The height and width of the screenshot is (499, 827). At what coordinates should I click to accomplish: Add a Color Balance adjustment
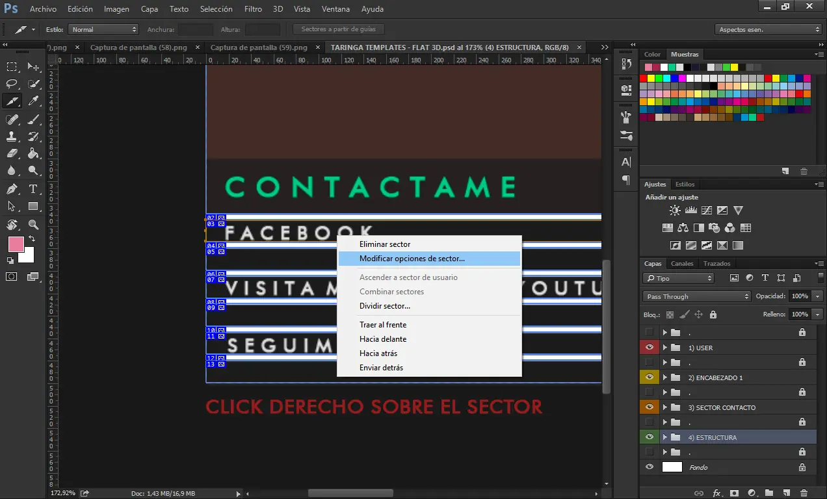(683, 228)
